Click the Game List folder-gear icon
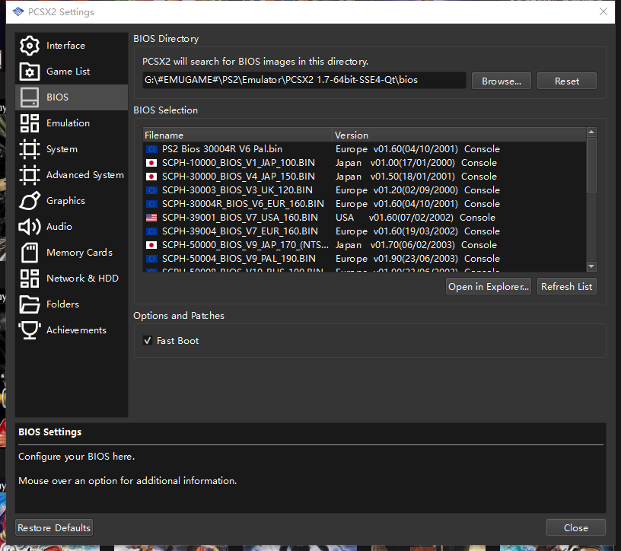 click(x=30, y=72)
